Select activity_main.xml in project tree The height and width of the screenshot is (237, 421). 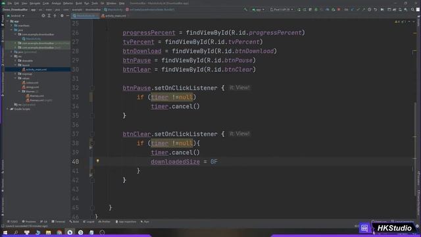[36, 70]
